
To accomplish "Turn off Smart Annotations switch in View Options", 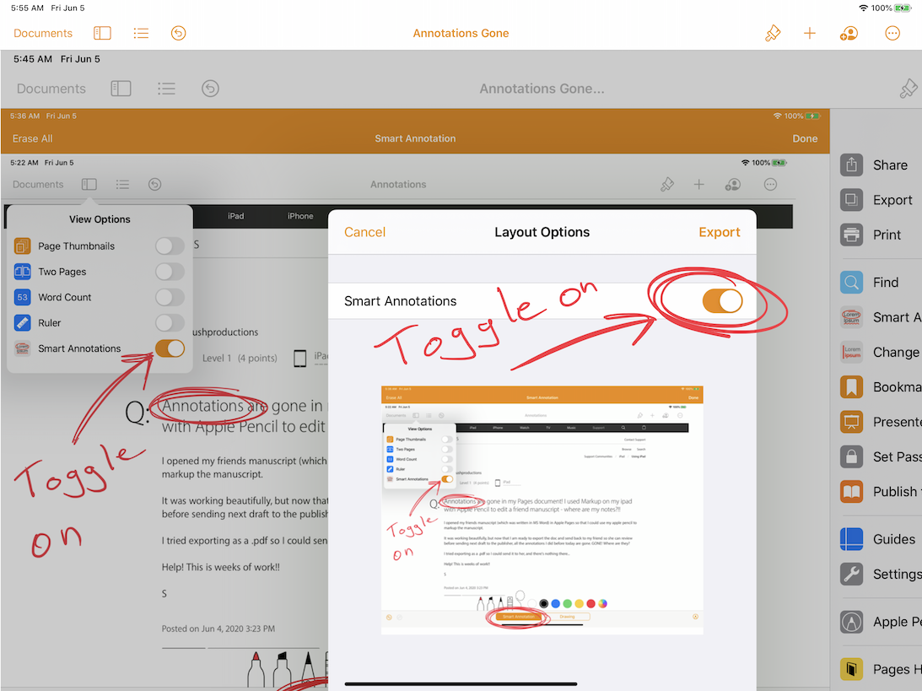I will [170, 348].
